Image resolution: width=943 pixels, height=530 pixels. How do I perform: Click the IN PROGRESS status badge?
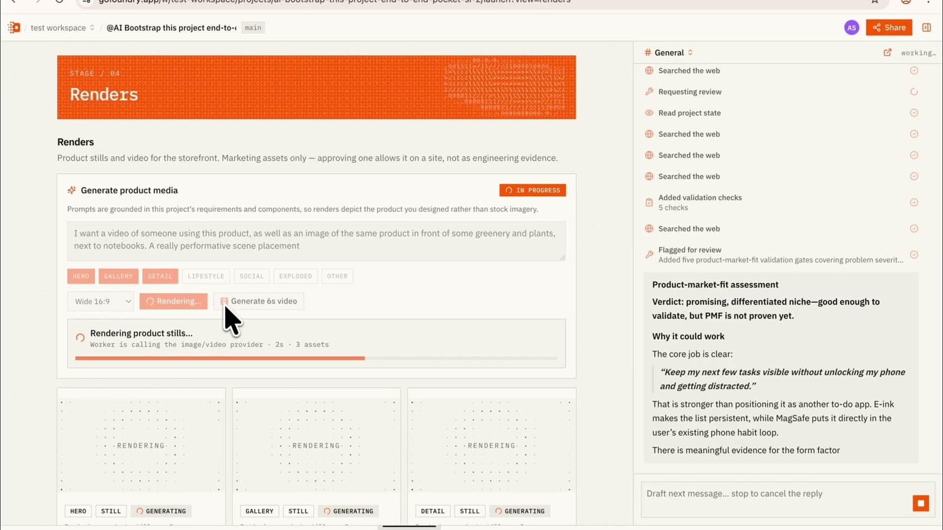pos(533,190)
